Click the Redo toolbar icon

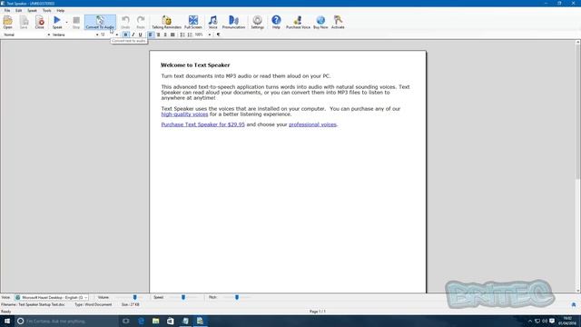click(x=141, y=22)
